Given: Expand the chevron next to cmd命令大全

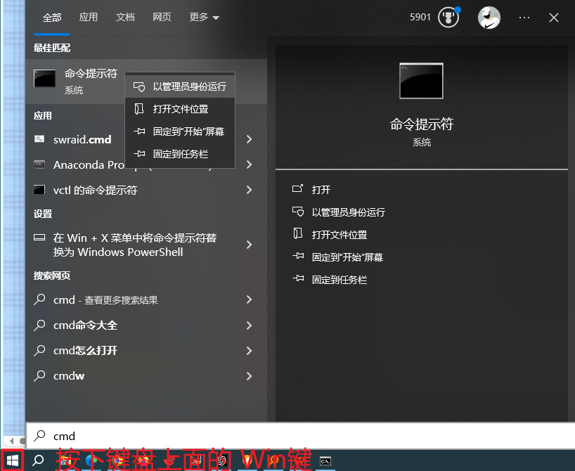Looking at the screenshot, I should tap(250, 325).
